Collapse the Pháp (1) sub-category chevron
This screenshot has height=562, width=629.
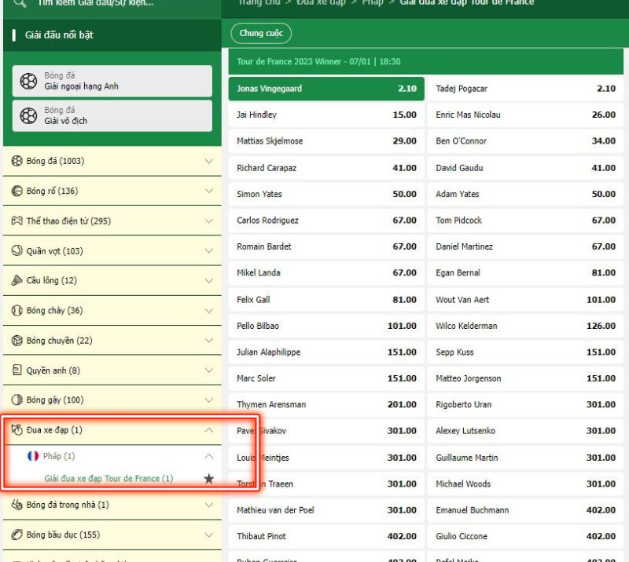208,456
